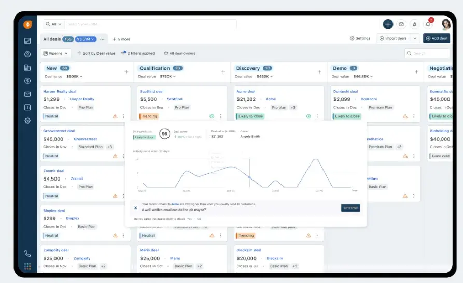The width and height of the screenshot is (463, 283).
Task: Click warning icon on Dontechi deal card
Action: pos(405,116)
